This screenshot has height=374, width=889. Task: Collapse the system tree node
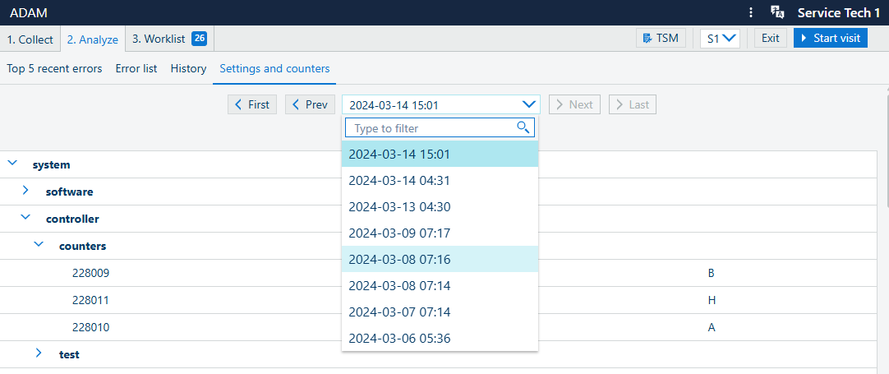12,164
